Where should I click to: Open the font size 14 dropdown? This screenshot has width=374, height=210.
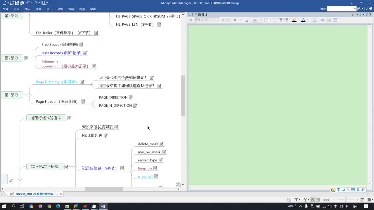pos(228,20)
